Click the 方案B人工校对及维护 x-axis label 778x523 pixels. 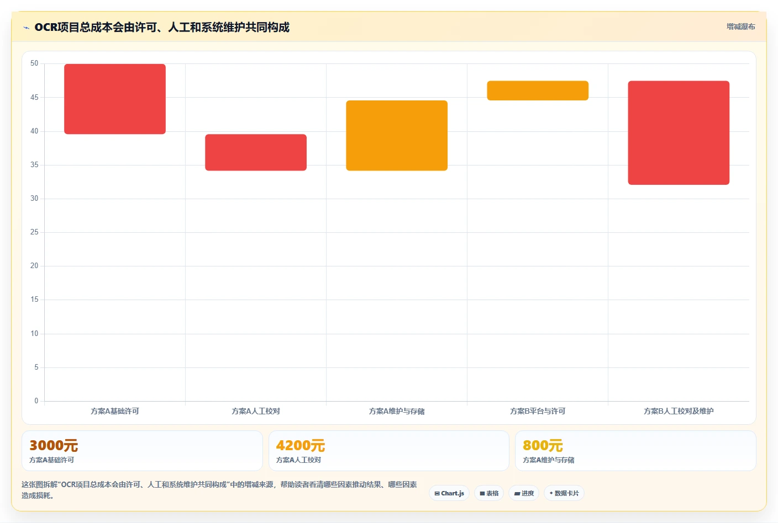pos(679,411)
